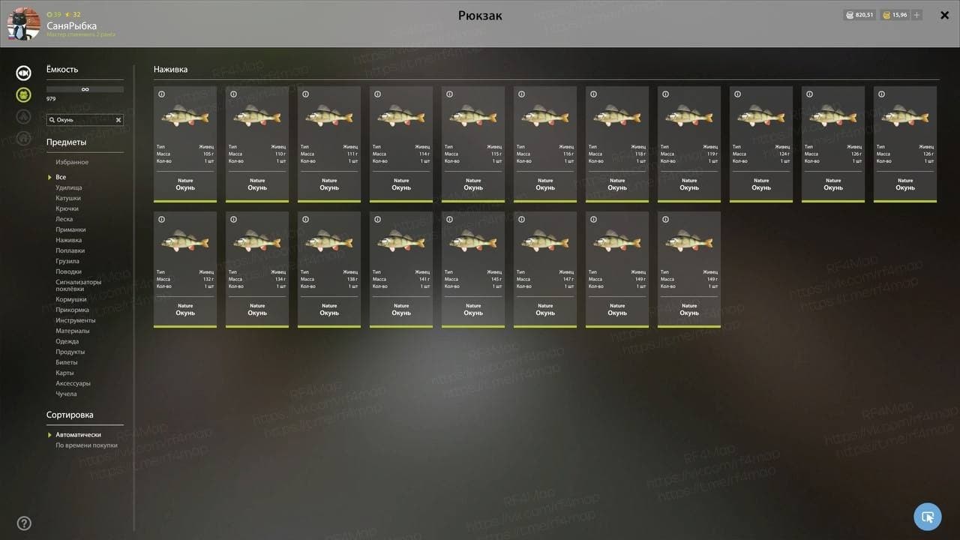Show info for the 134 г perch
The image size is (960, 540).
tap(233, 220)
